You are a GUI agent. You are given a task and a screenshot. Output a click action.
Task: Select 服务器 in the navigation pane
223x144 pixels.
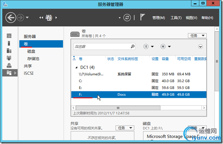pyautogui.click(x=30, y=36)
